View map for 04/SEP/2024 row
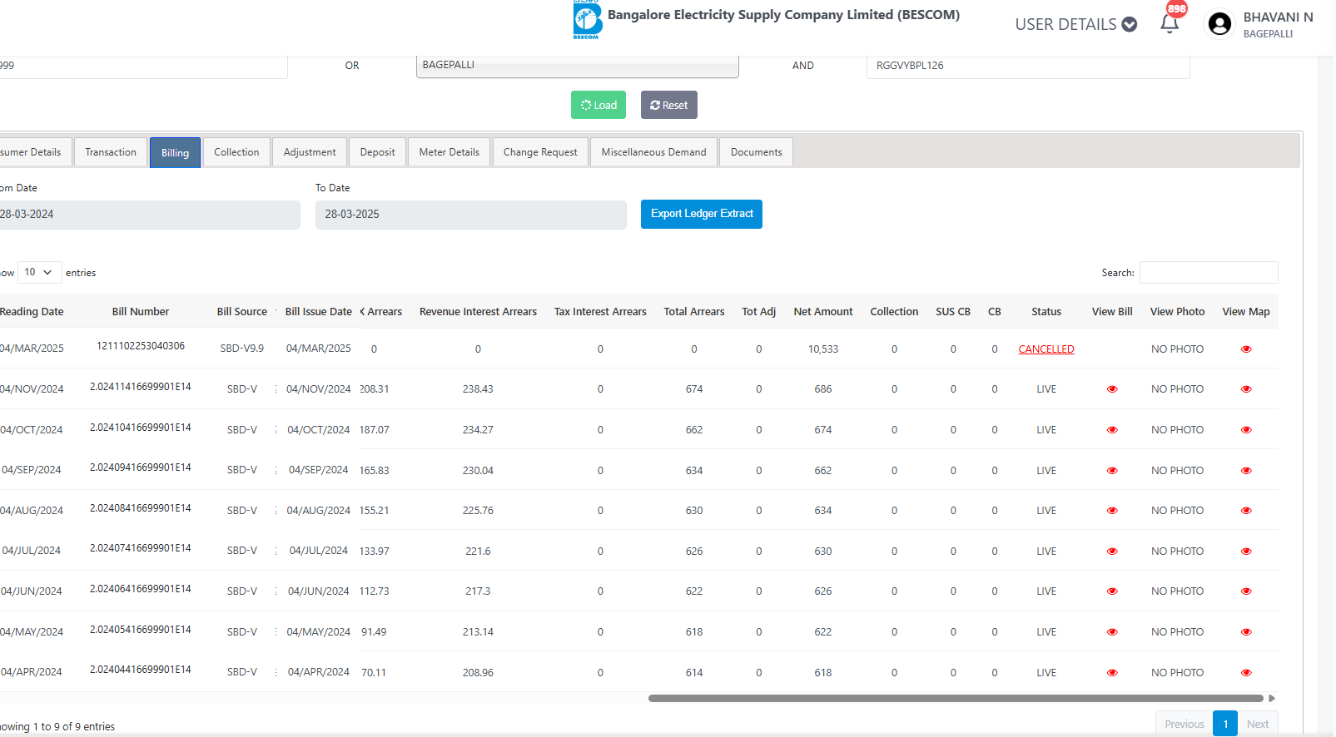 1246,471
